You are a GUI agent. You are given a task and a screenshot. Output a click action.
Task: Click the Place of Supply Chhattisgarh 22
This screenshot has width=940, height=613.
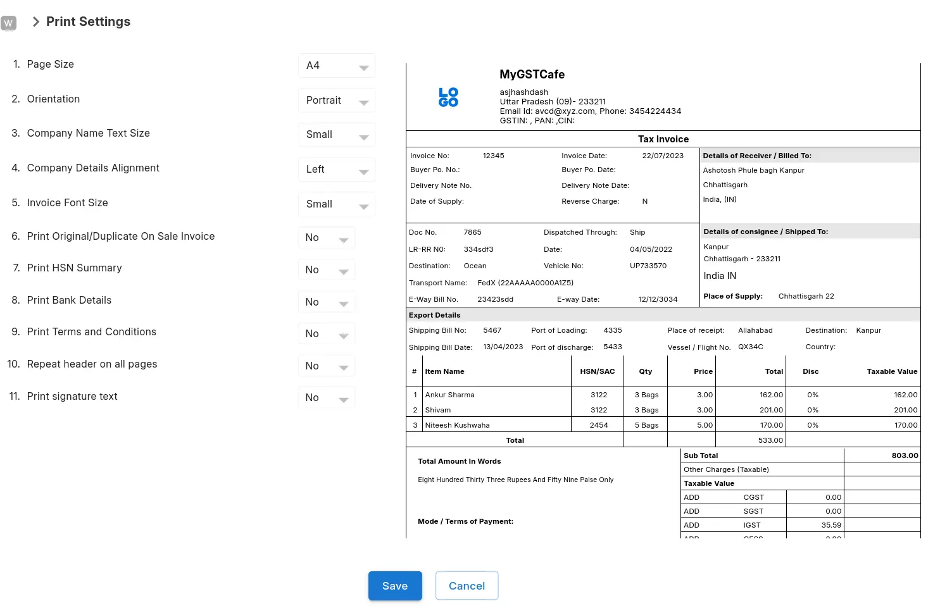[x=806, y=296]
